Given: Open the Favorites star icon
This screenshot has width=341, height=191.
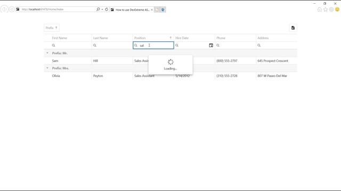Looking at the screenshot, I should (326, 10).
